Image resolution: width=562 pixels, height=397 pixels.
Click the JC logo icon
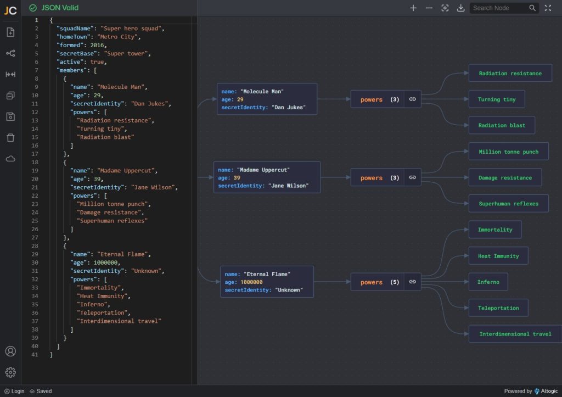[x=10, y=10]
